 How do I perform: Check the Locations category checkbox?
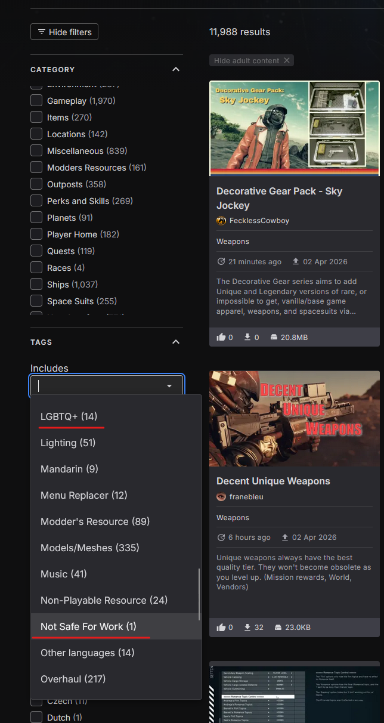(36, 134)
